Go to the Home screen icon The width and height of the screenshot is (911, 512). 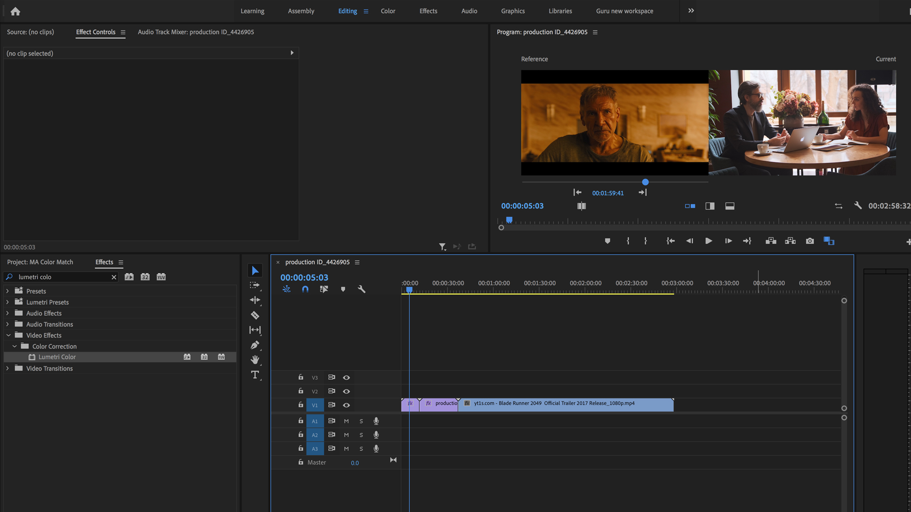[15, 11]
